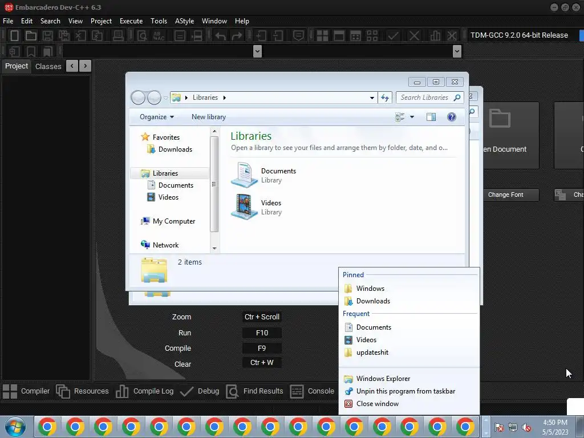Viewport: 584px width, 438px height.
Task: Click the Syntax Check checkmark toolbar icon
Action: pyautogui.click(x=393, y=36)
